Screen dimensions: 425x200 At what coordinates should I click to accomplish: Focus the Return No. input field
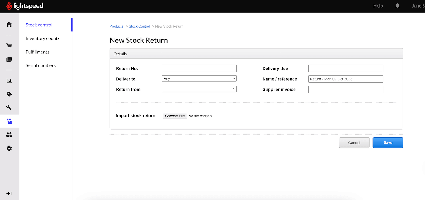(199, 68)
